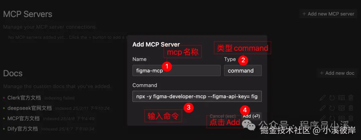The height and width of the screenshot is (140, 361).
Task: Open the Type dropdown showing command
Action: click(243, 71)
